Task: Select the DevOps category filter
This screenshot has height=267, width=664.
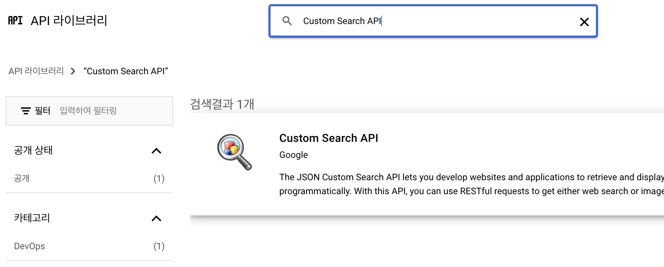Action: coord(29,246)
